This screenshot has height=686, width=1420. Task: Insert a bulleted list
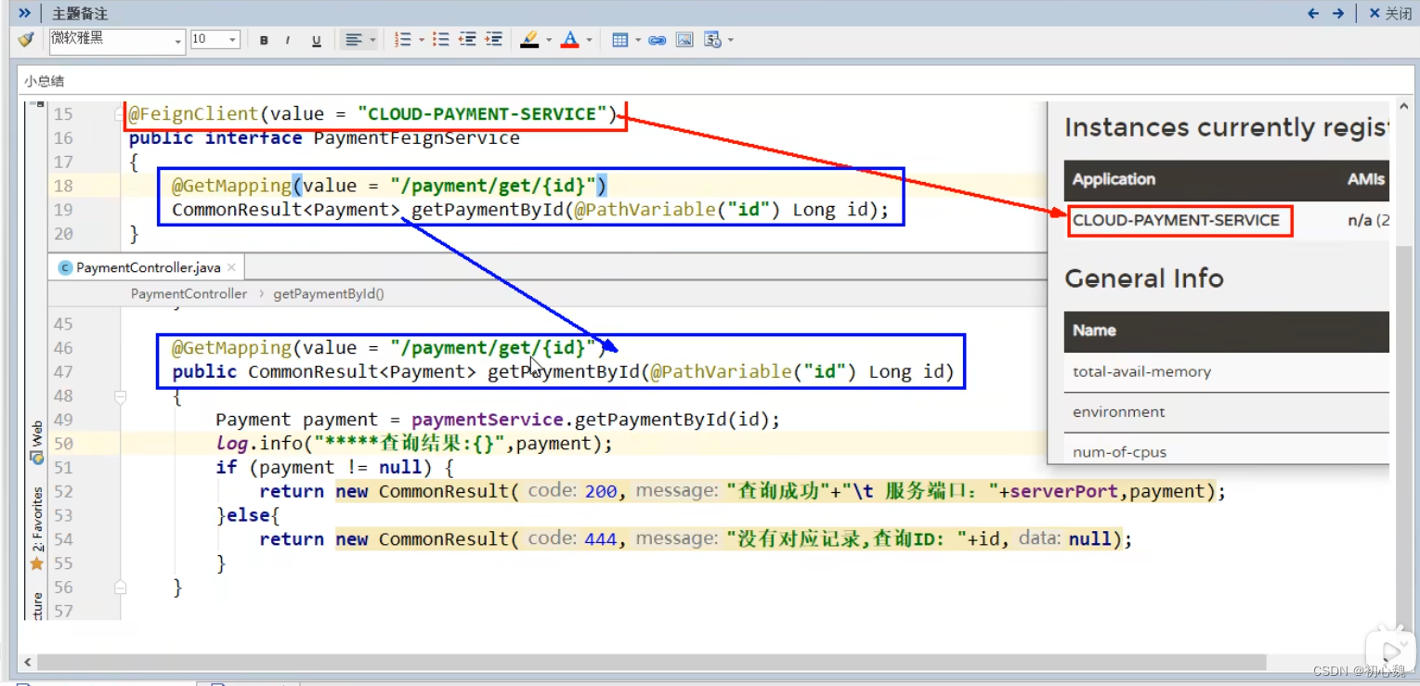441,40
